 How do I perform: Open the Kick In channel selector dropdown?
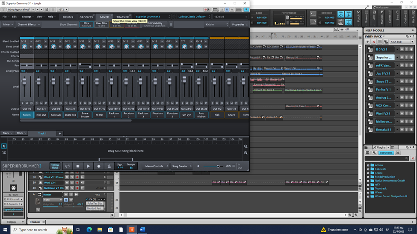click(217, 24)
